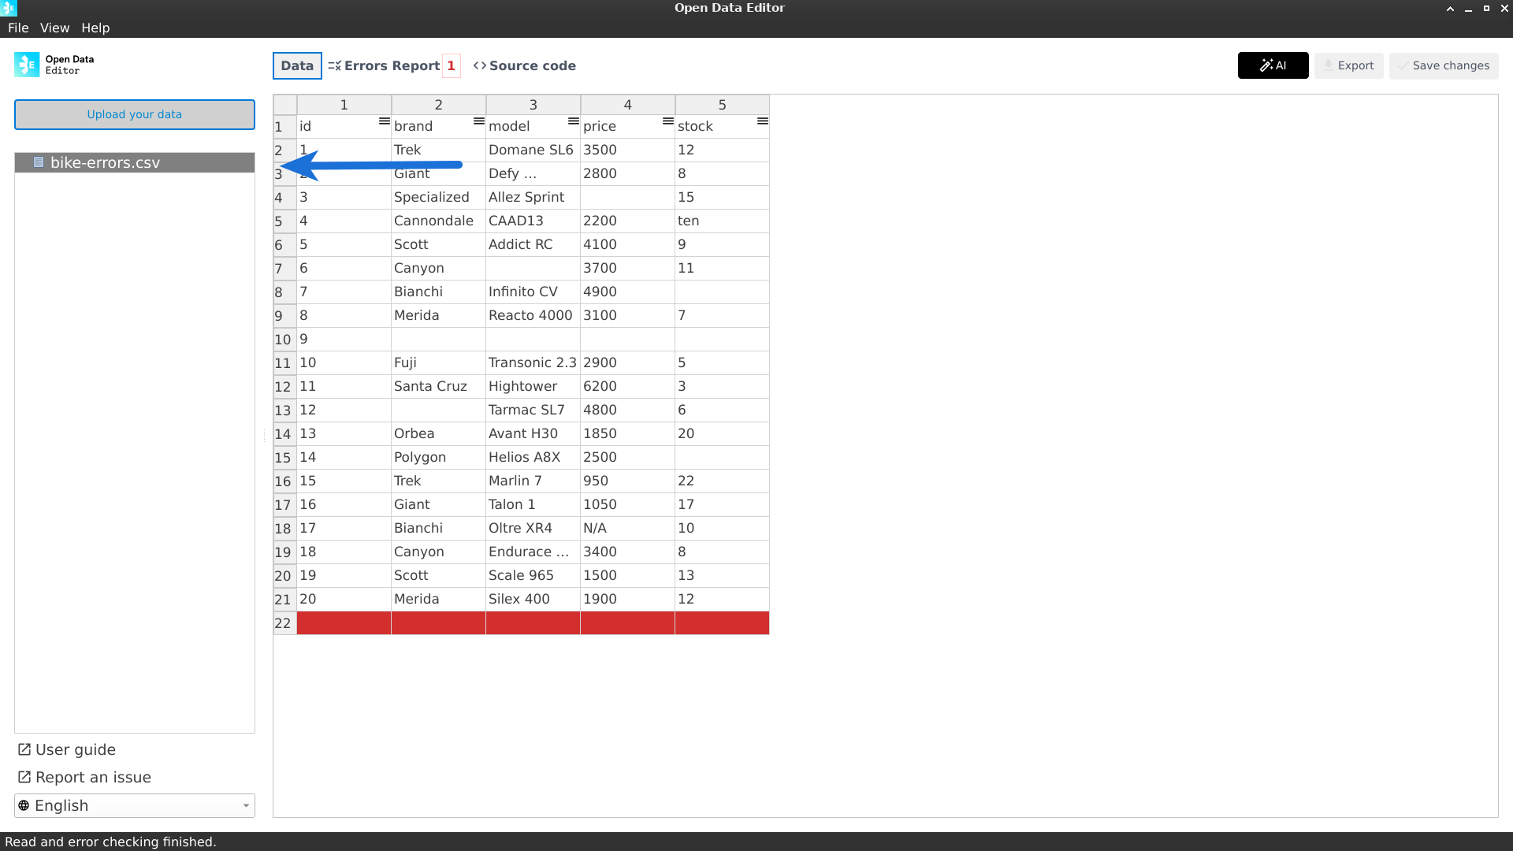1513x851 pixels.
Task: Click the Open Data Editor logo
Action: click(x=26, y=64)
